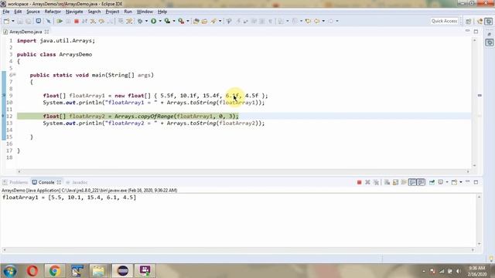495x278 pixels.
Task: Click the Open Type icon
Action: [196, 21]
